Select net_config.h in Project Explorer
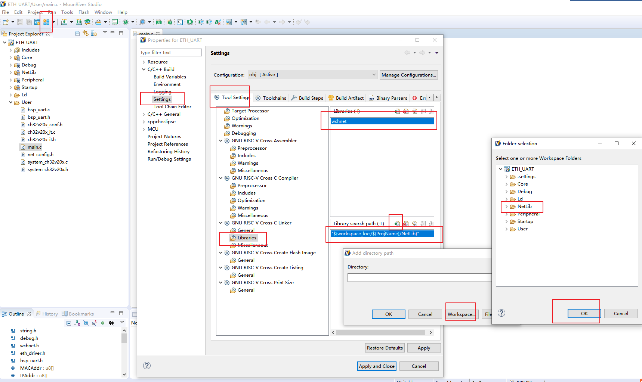Image resolution: width=642 pixels, height=382 pixels. coord(40,155)
